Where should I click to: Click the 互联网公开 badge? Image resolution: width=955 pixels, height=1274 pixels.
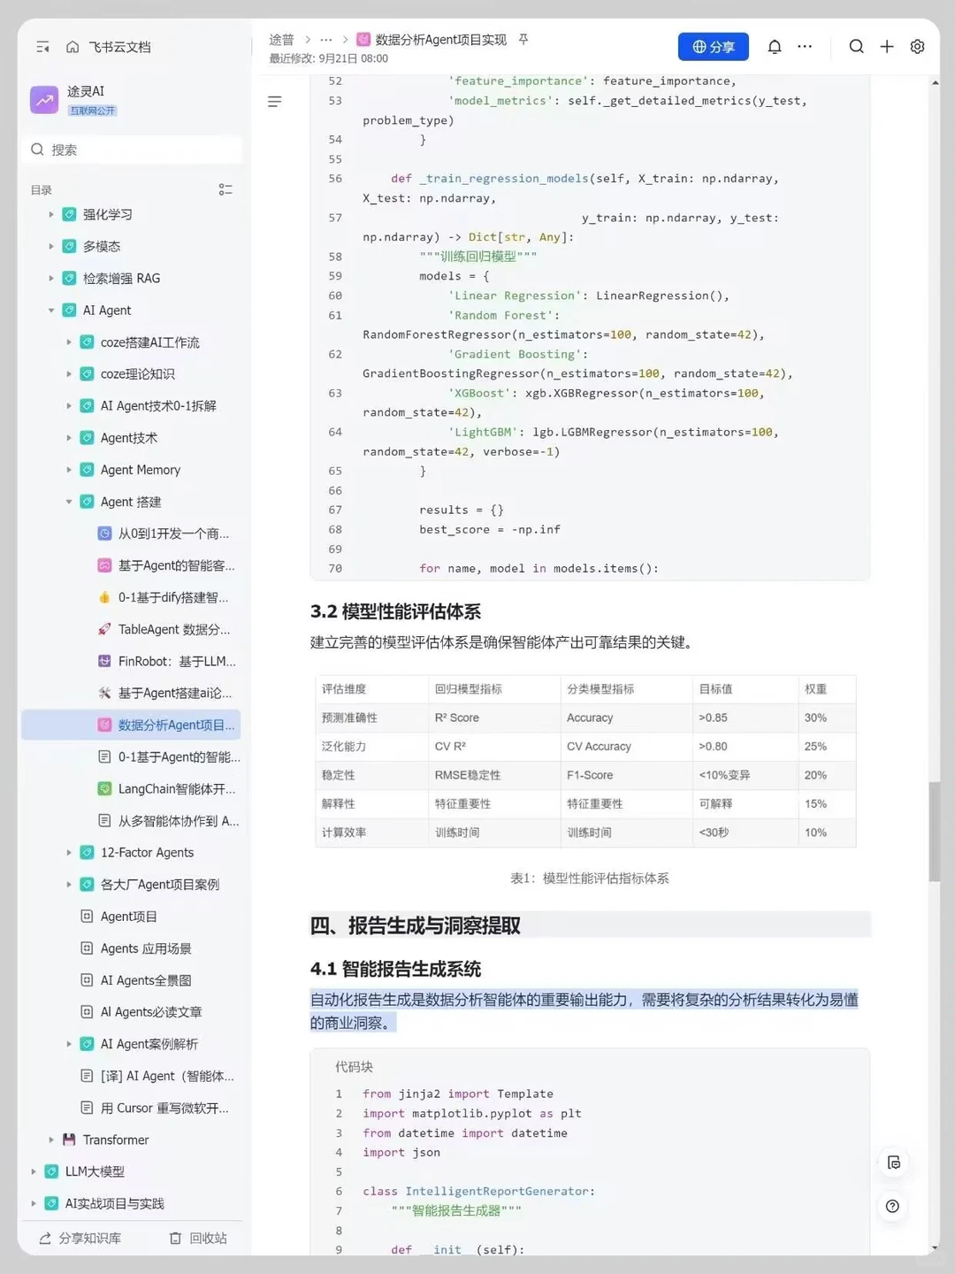pyautogui.click(x=92, y=111)
